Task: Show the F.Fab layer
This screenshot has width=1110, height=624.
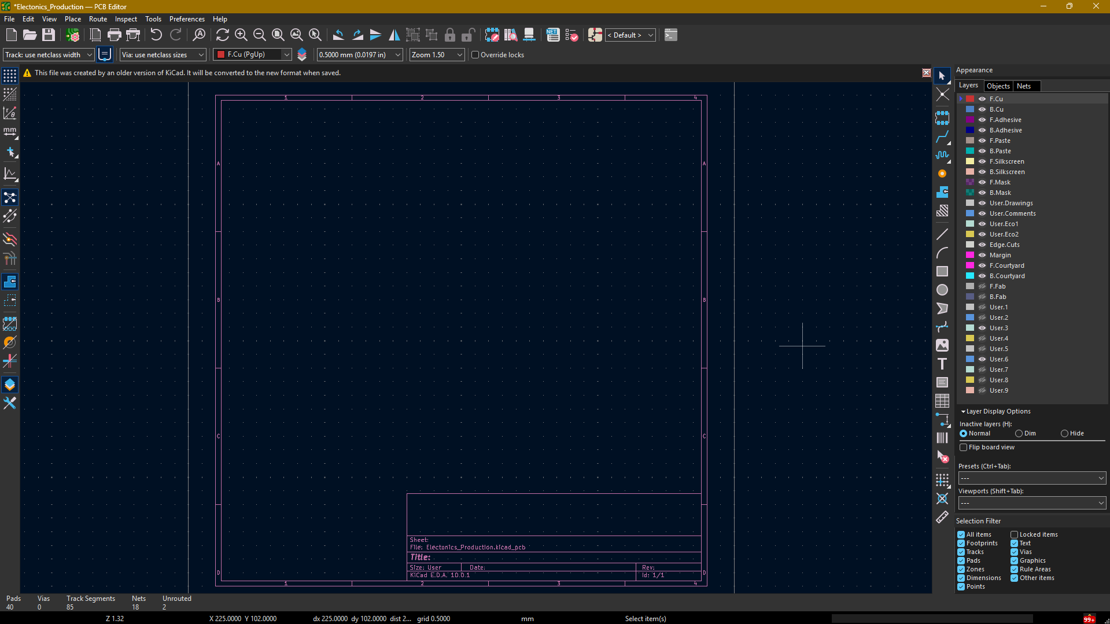Action: click(x=982, y=286)
